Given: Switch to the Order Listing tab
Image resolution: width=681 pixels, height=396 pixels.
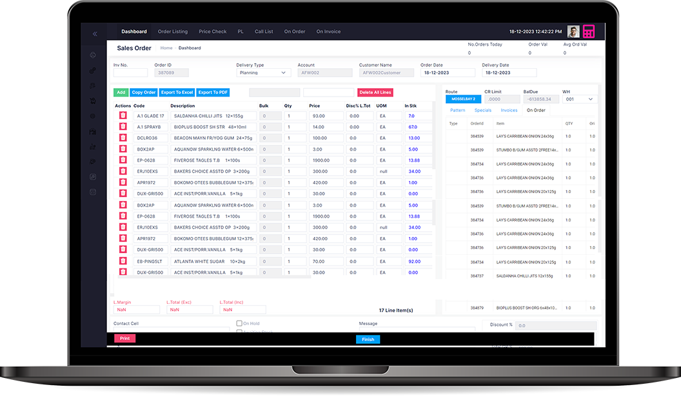Looking at the screenshot, I should [x=172, y=32].
